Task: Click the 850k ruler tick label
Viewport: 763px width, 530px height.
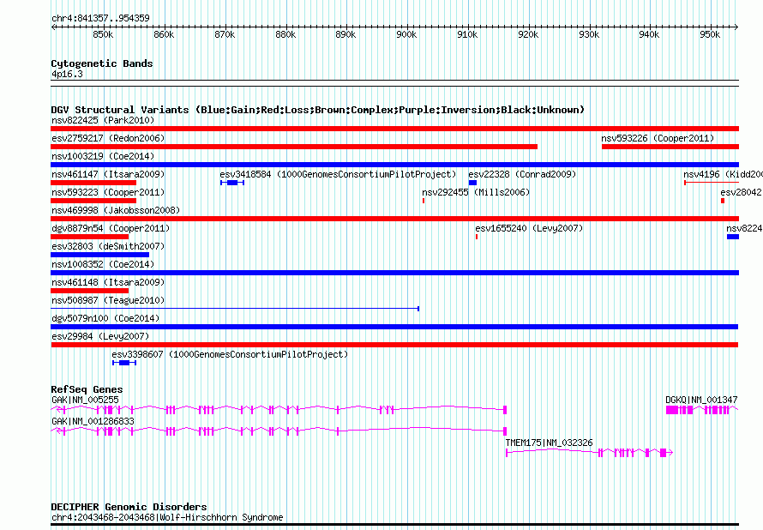Action: pyautogui.click(x=103, y=34)
